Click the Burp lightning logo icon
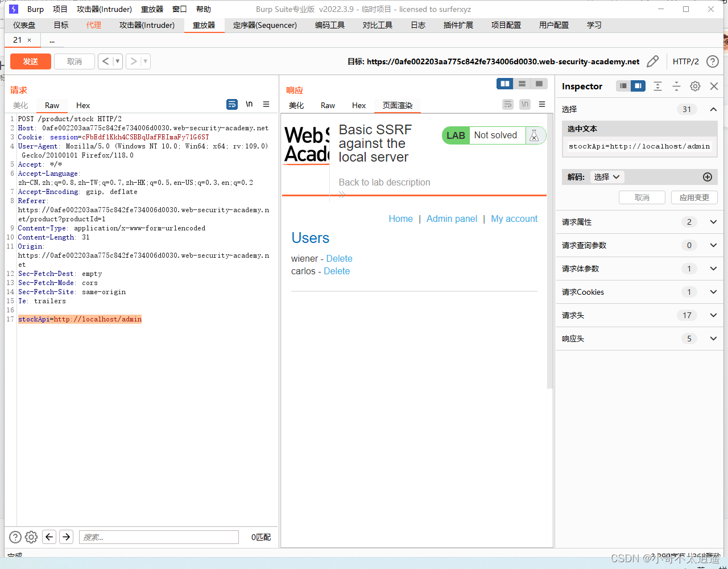 click(14, 9)
